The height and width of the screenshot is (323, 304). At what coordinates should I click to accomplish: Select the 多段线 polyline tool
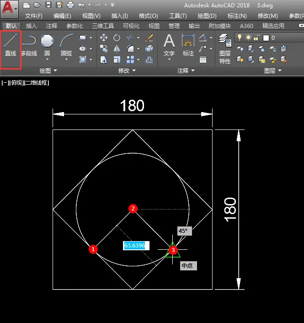click(29, 45)
